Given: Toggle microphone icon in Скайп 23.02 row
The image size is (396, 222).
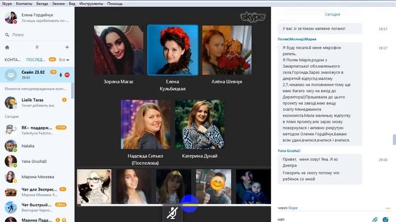Looking at the screenshot, I should coord(61,75).
